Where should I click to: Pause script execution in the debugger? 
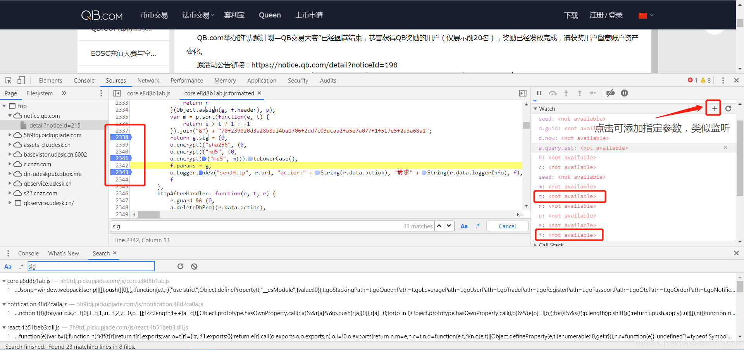(x=539, y=93)
